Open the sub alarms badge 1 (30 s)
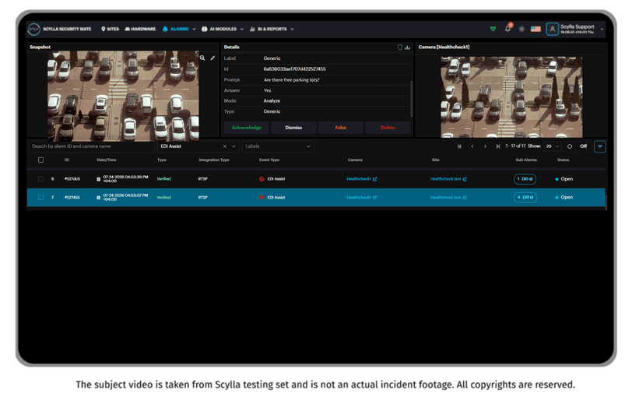Screen dimensions: 632x404 pyautogui.click(x=525, y=179)
